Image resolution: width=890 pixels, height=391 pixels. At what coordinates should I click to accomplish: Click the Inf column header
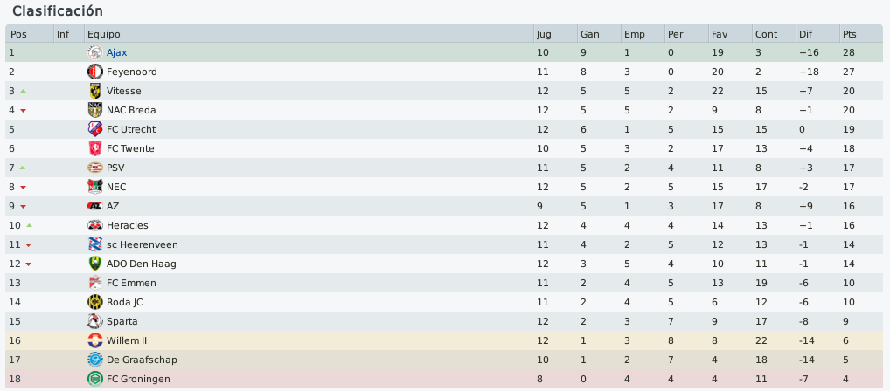(x=69, y=34)
